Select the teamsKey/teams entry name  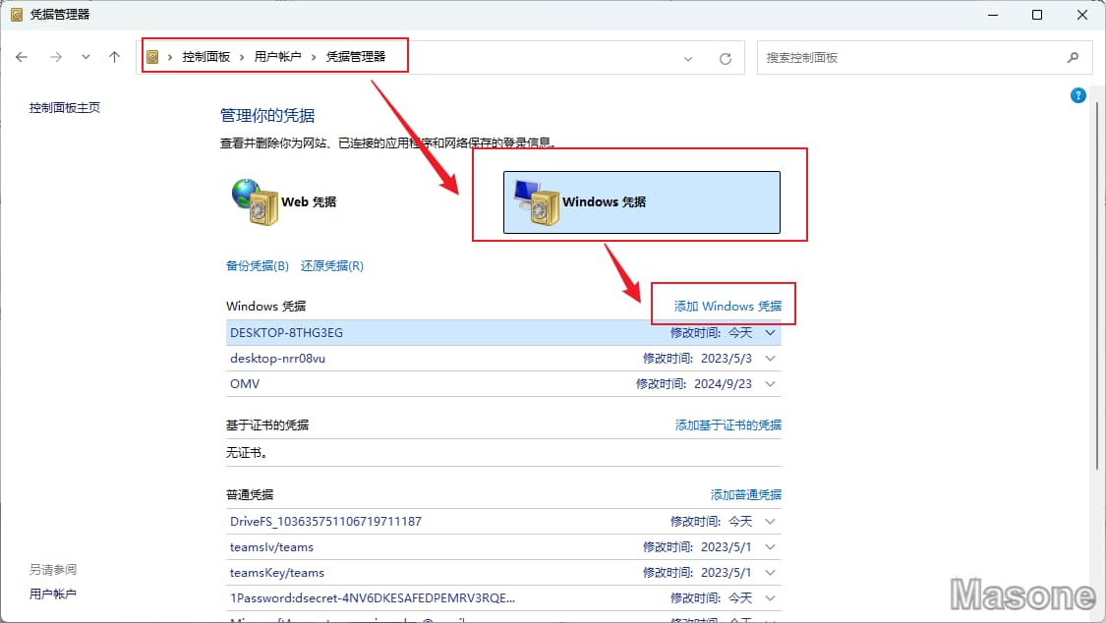point(277,572)
